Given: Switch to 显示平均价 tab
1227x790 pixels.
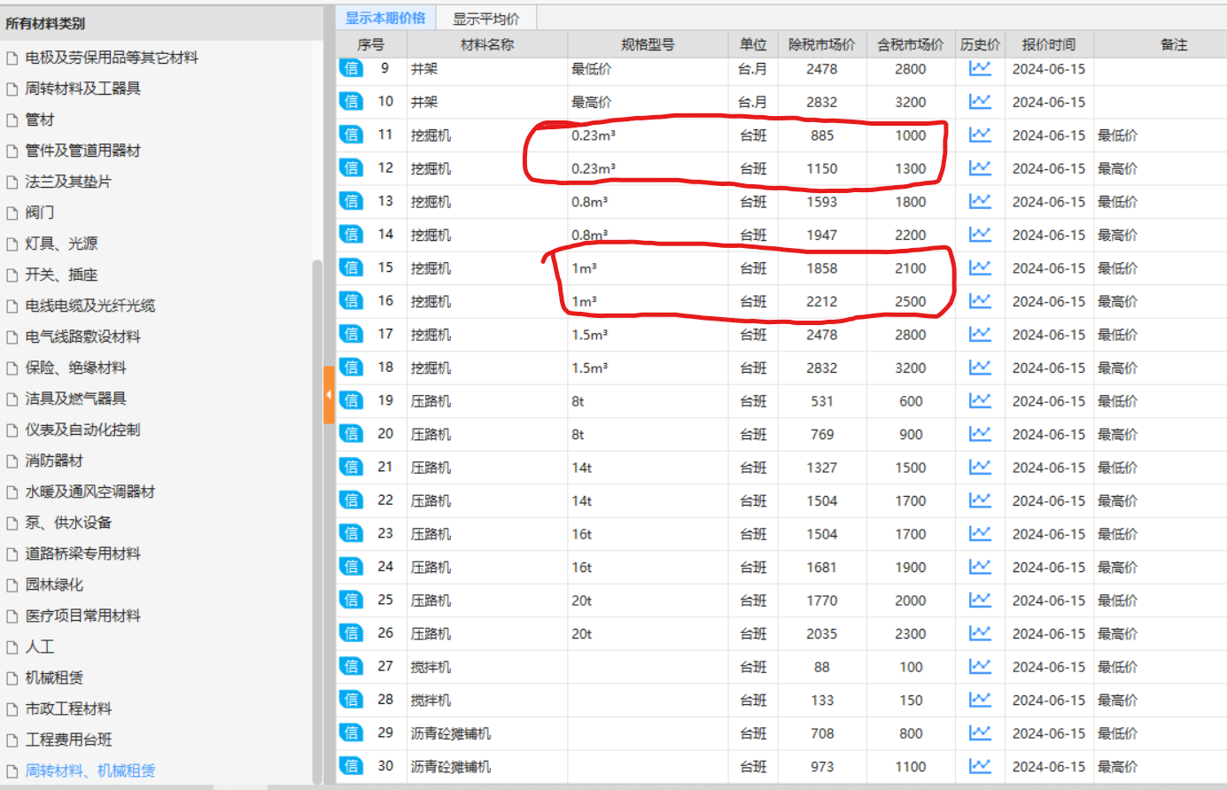Looking at the screenshot, I should [486, 19].
